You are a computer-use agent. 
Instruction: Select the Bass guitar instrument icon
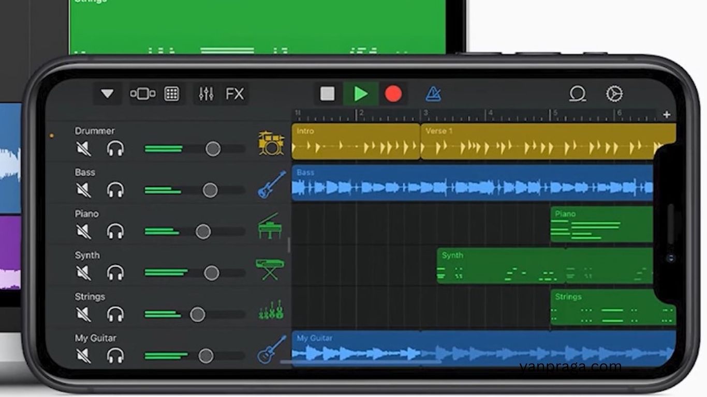pos(272,185)
